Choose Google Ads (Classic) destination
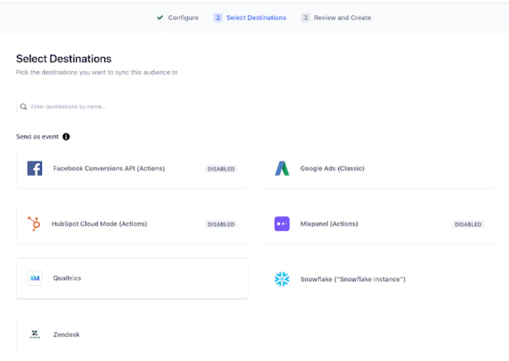 [x=332, y=169]
